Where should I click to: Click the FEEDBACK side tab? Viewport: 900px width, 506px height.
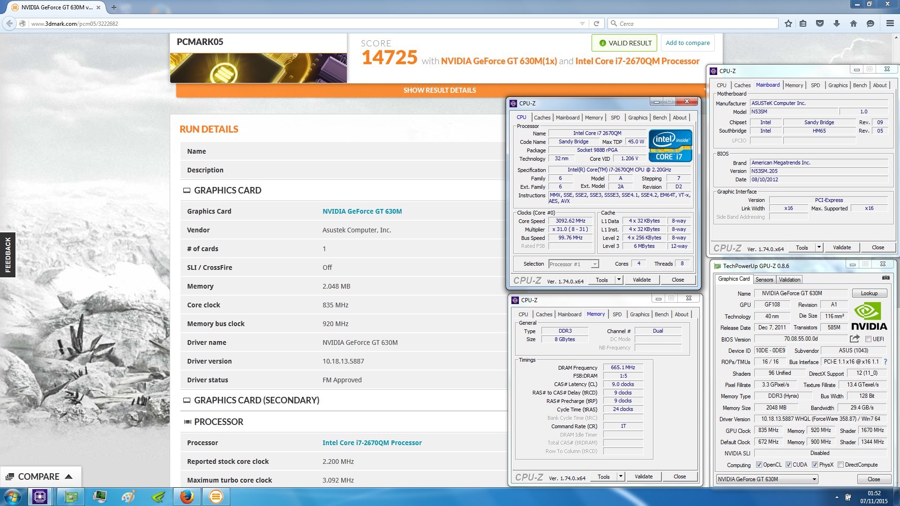[x=7, y=254]
